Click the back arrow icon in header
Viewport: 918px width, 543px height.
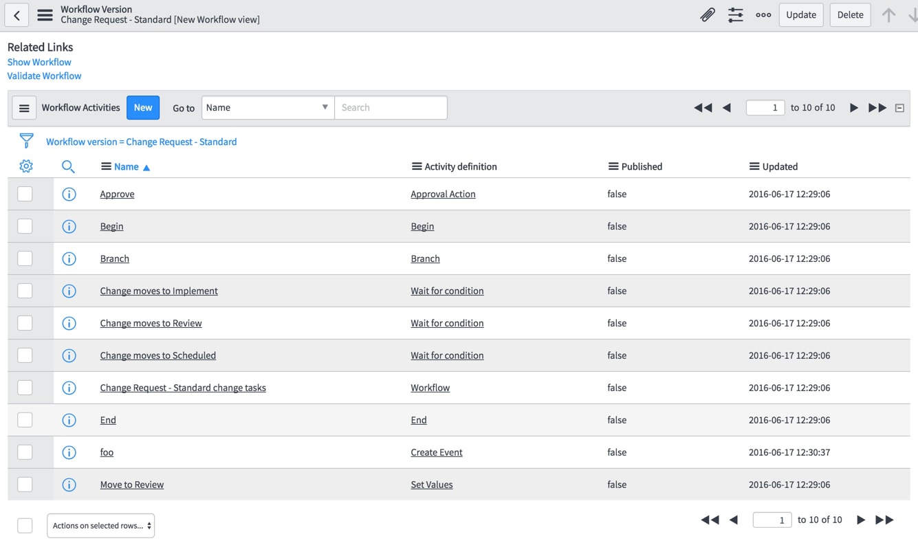tap(17, 14)
